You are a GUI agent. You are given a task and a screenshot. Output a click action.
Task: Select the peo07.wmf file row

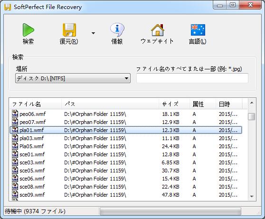126,122
